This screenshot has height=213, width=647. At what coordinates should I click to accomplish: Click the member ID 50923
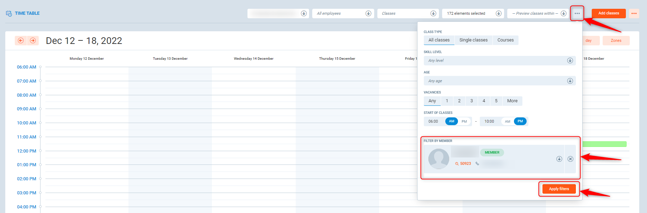coord(465,163)
